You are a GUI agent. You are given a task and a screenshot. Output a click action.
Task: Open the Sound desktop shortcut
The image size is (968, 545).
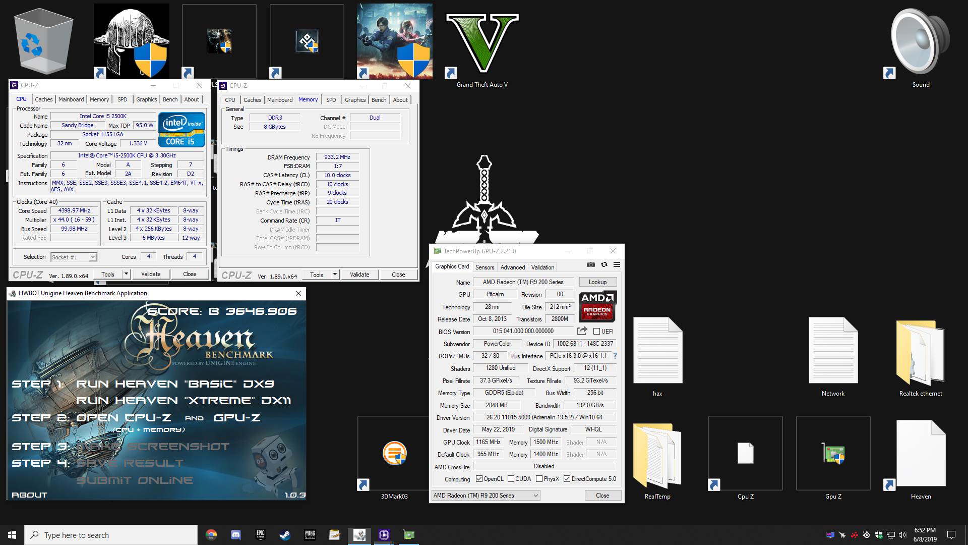pyautogui.click(x=921, y=47)
